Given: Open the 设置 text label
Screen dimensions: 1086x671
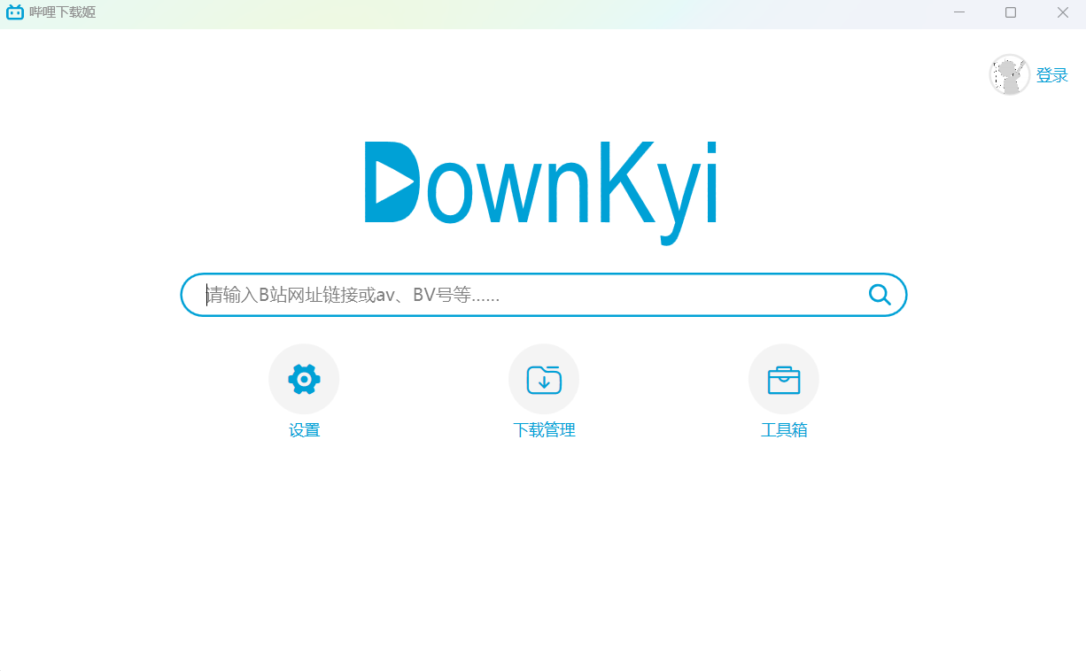Looking at the screenshot, I should click(x=304, y=430).
